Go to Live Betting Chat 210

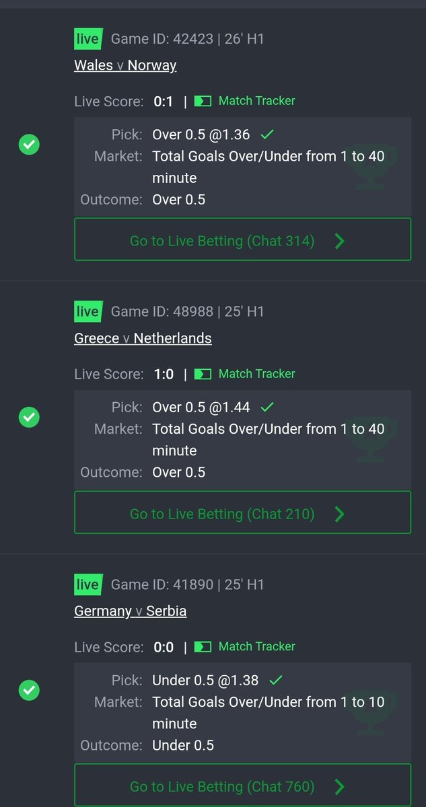coord(242,514)
